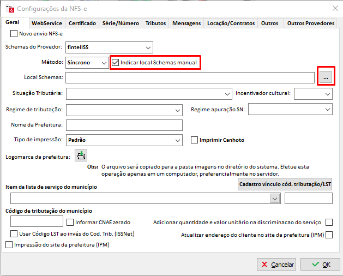Image resolution: width=343 pixels, height=276 pixels.
Task: Check Informar CNAE zerado option
Action: point(70,222)
